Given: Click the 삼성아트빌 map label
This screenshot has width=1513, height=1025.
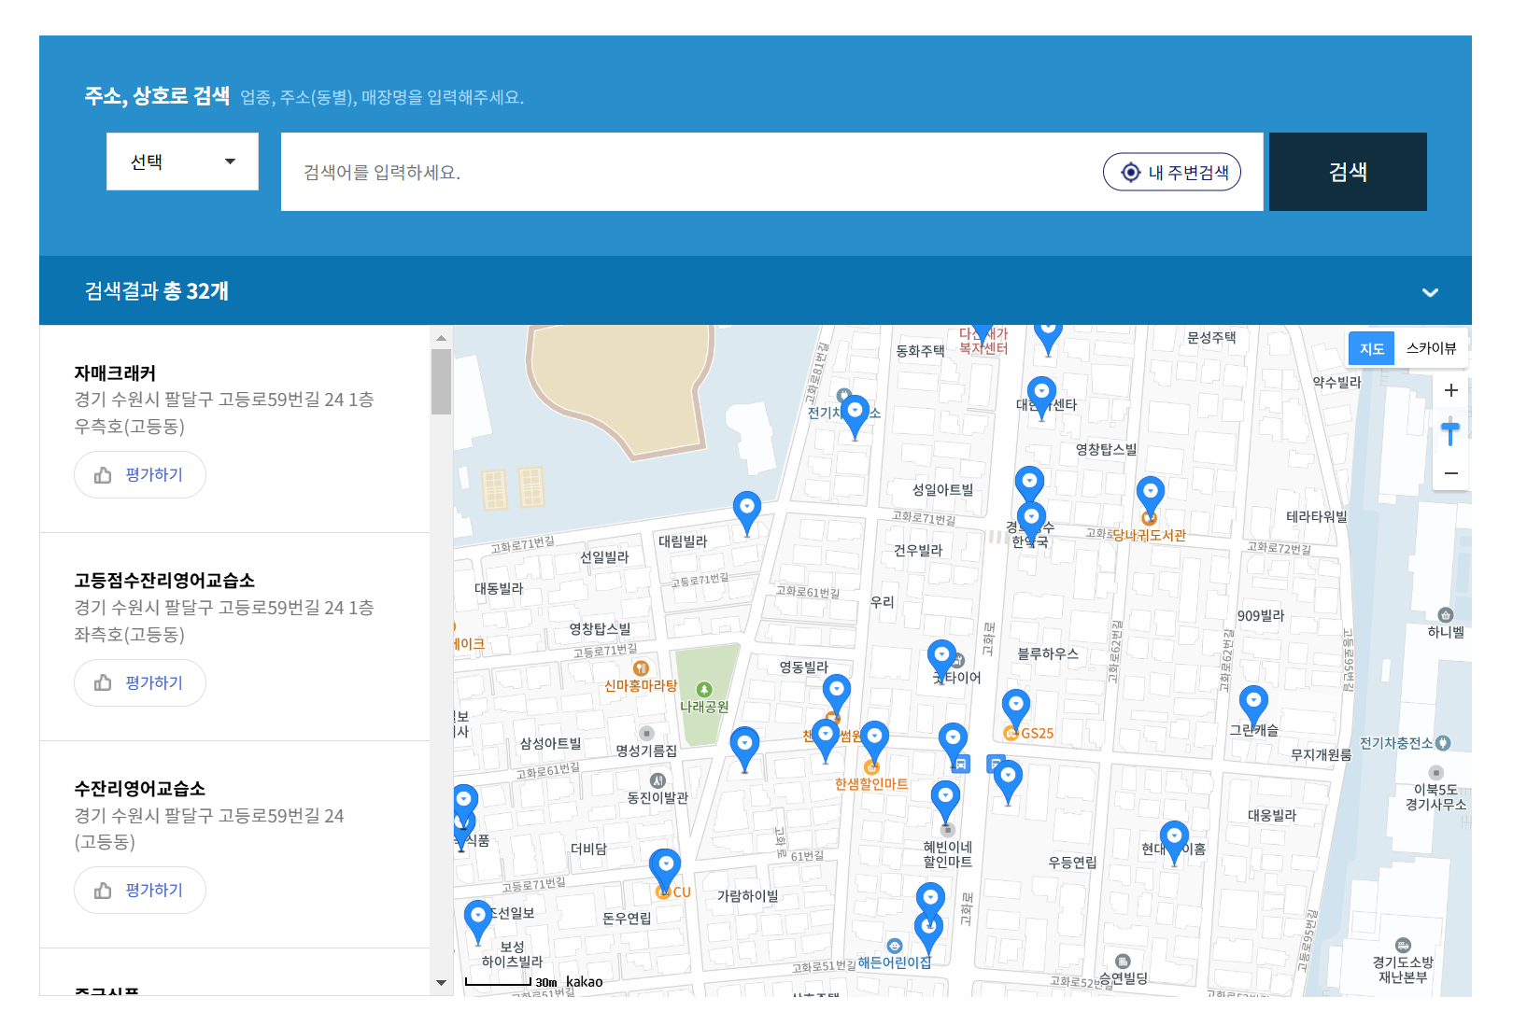Looking at the screenshot, I should coord(550,744).
